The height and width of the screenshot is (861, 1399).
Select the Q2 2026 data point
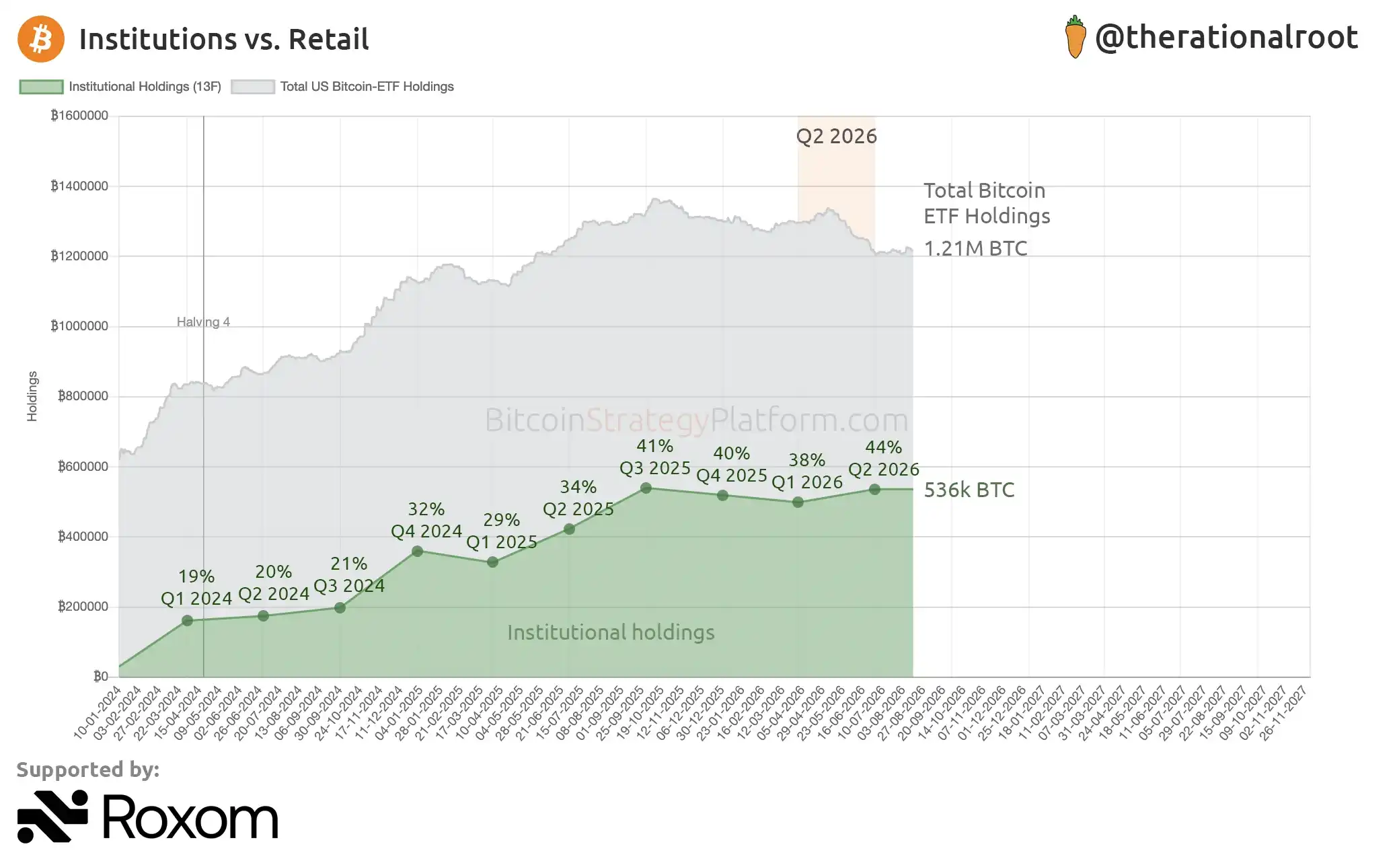click(874, 489)
